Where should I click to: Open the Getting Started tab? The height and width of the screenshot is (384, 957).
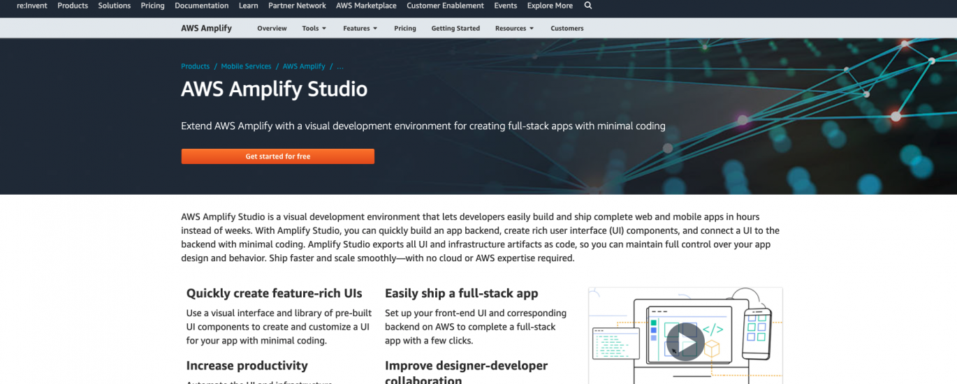[x=455, y=29]
